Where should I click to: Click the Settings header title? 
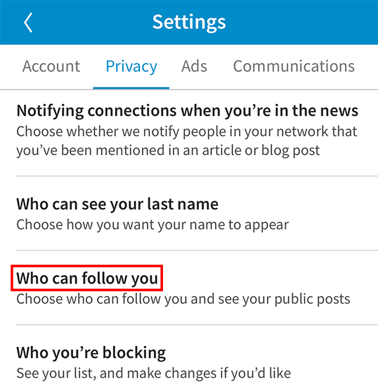point(189,22)
